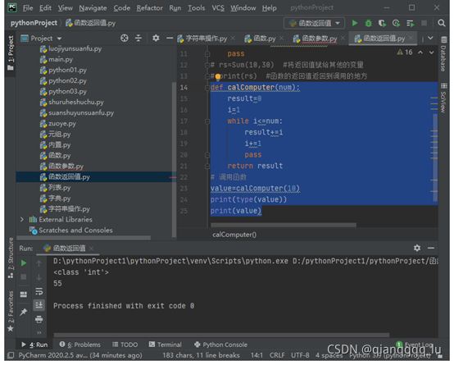454x365 pixels.
Task: Click the intention lightbulb on line 13
Action: coord(218,76)
